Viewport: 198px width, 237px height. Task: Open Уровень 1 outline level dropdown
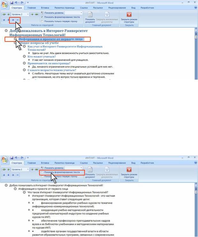click(x=28, y=169)
